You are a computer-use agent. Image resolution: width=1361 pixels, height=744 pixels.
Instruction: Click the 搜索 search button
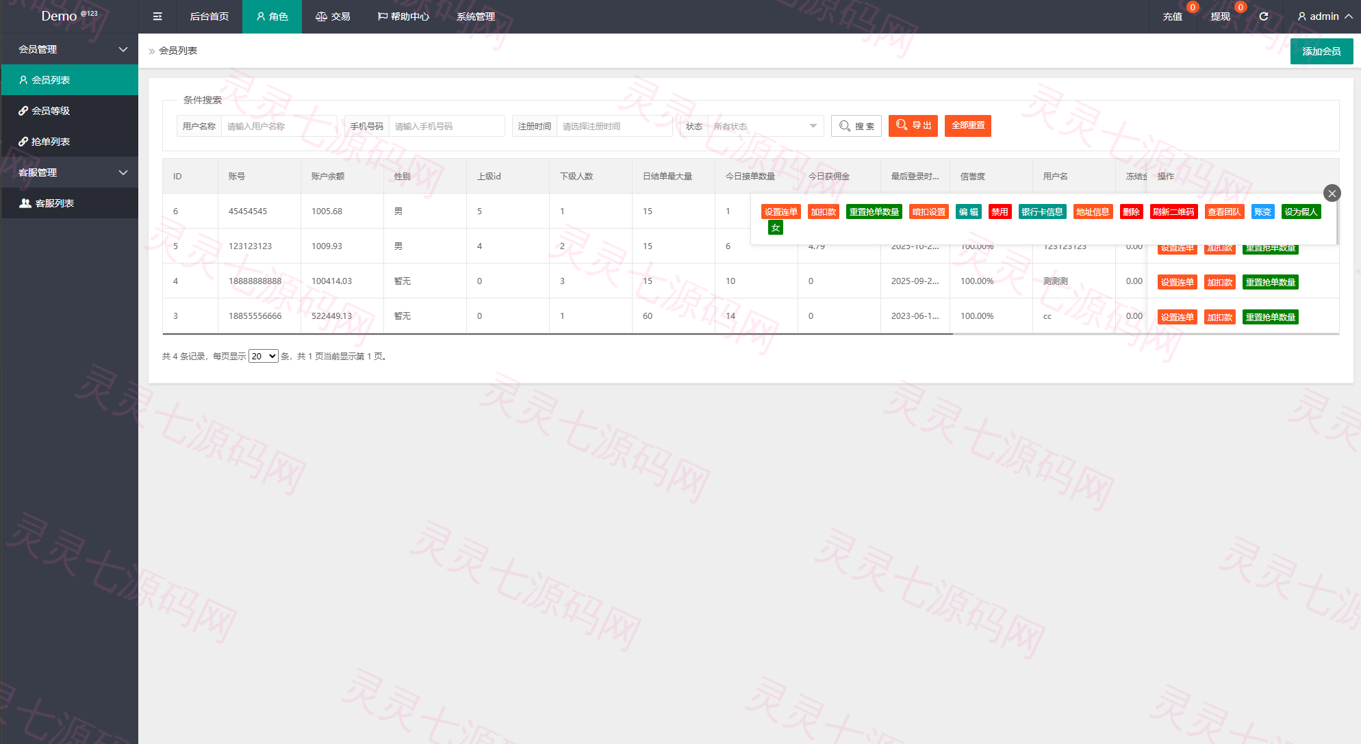coord(856,126)
